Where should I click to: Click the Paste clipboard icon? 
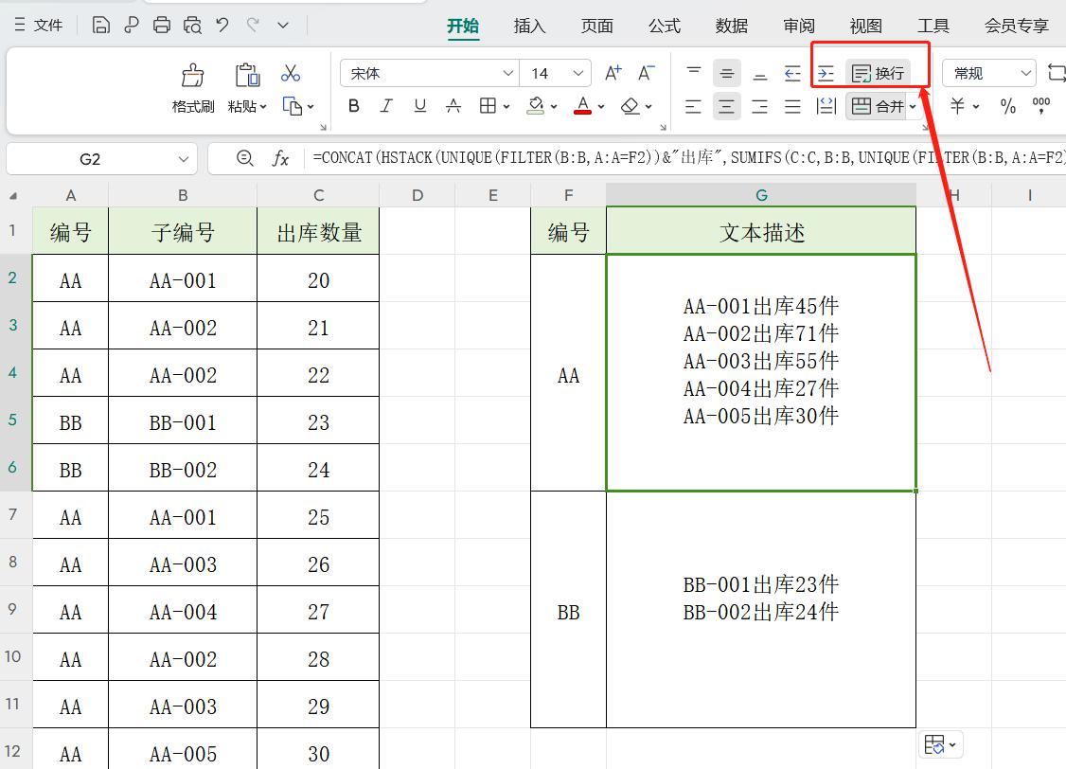point(247,76)
